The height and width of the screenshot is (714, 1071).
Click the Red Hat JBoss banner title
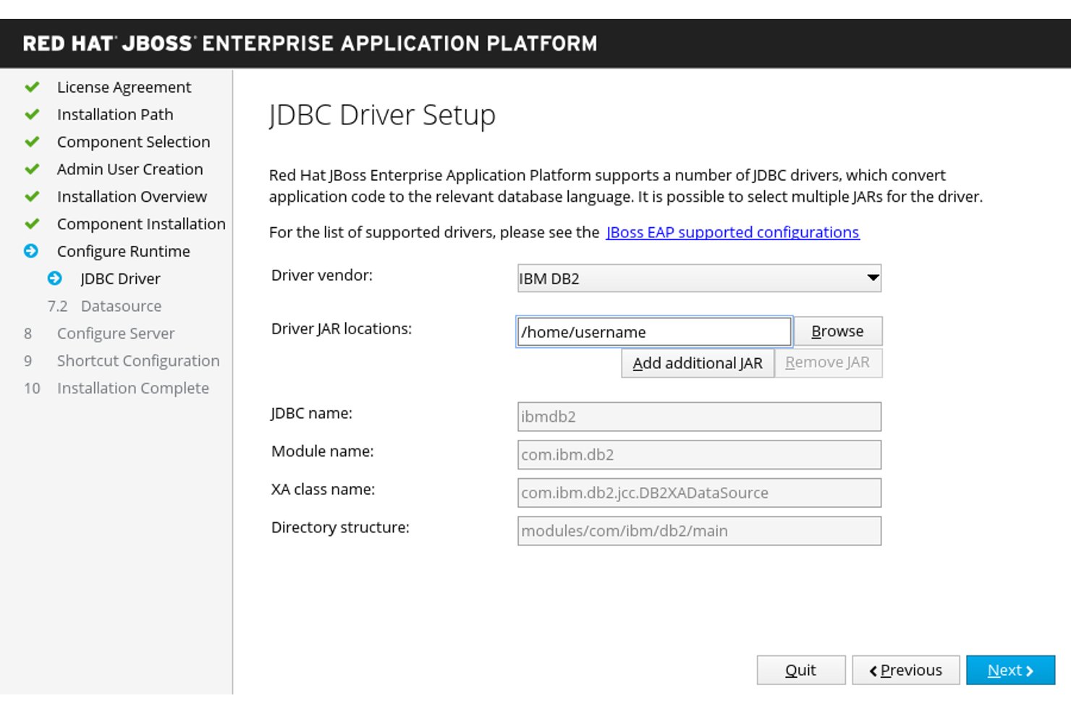(x=310, y=43)
